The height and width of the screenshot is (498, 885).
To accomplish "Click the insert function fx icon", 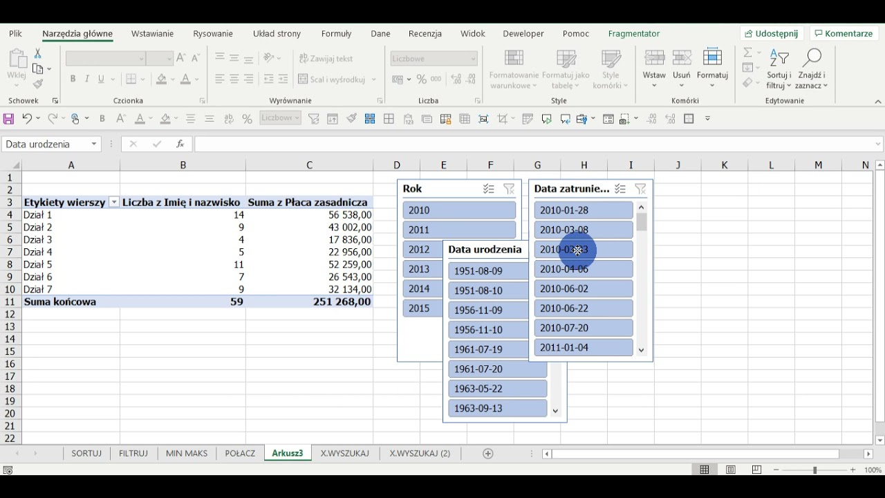I will pyautogui.click(x=180, y=144).
